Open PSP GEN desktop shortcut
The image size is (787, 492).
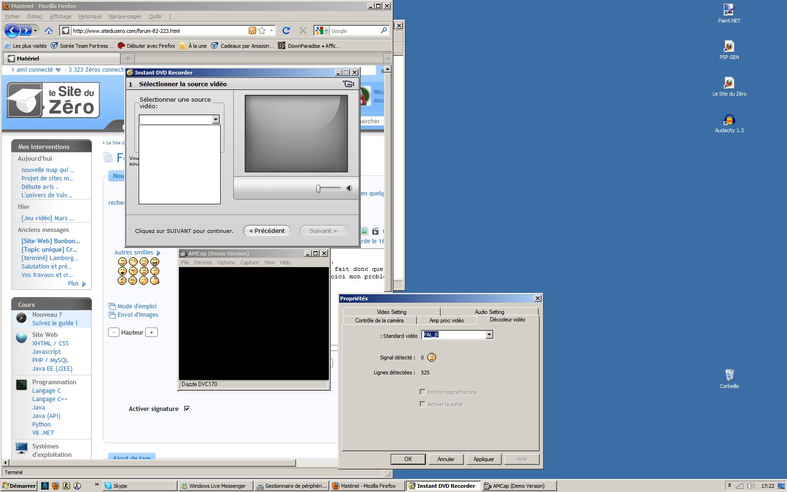[x=729, y=50]
